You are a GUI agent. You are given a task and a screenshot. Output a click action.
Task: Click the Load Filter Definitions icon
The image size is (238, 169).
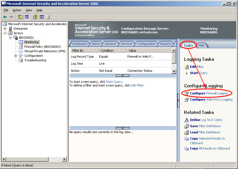coord(187,132)
